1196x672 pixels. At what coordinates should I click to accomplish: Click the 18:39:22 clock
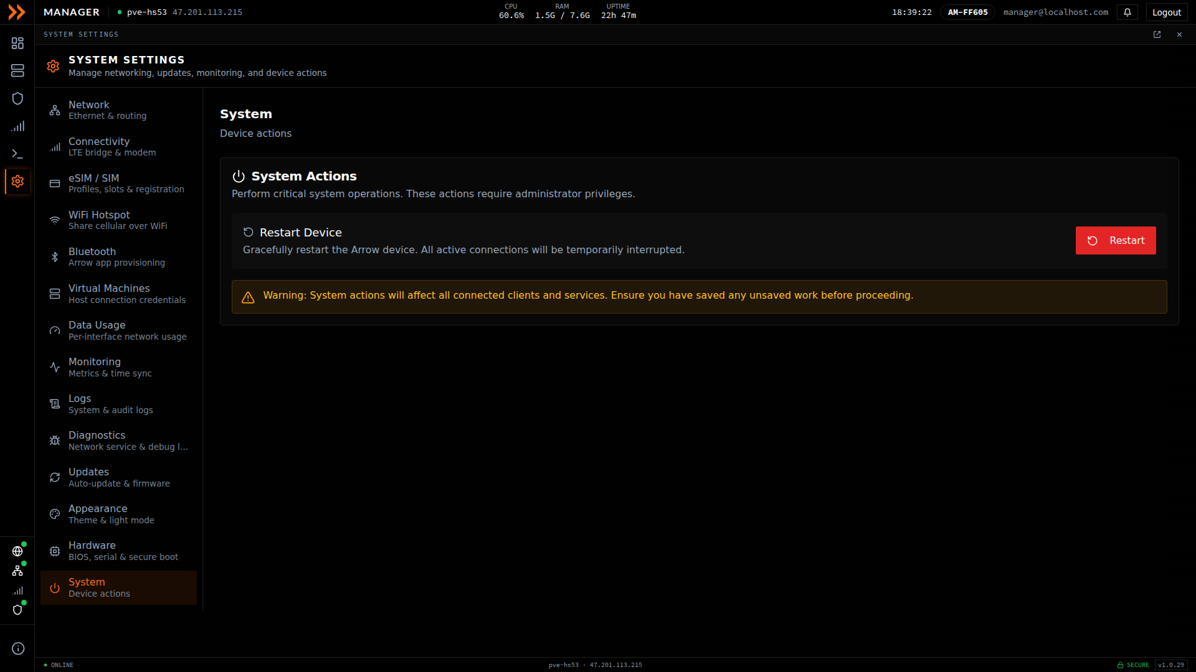pos(912,12)
